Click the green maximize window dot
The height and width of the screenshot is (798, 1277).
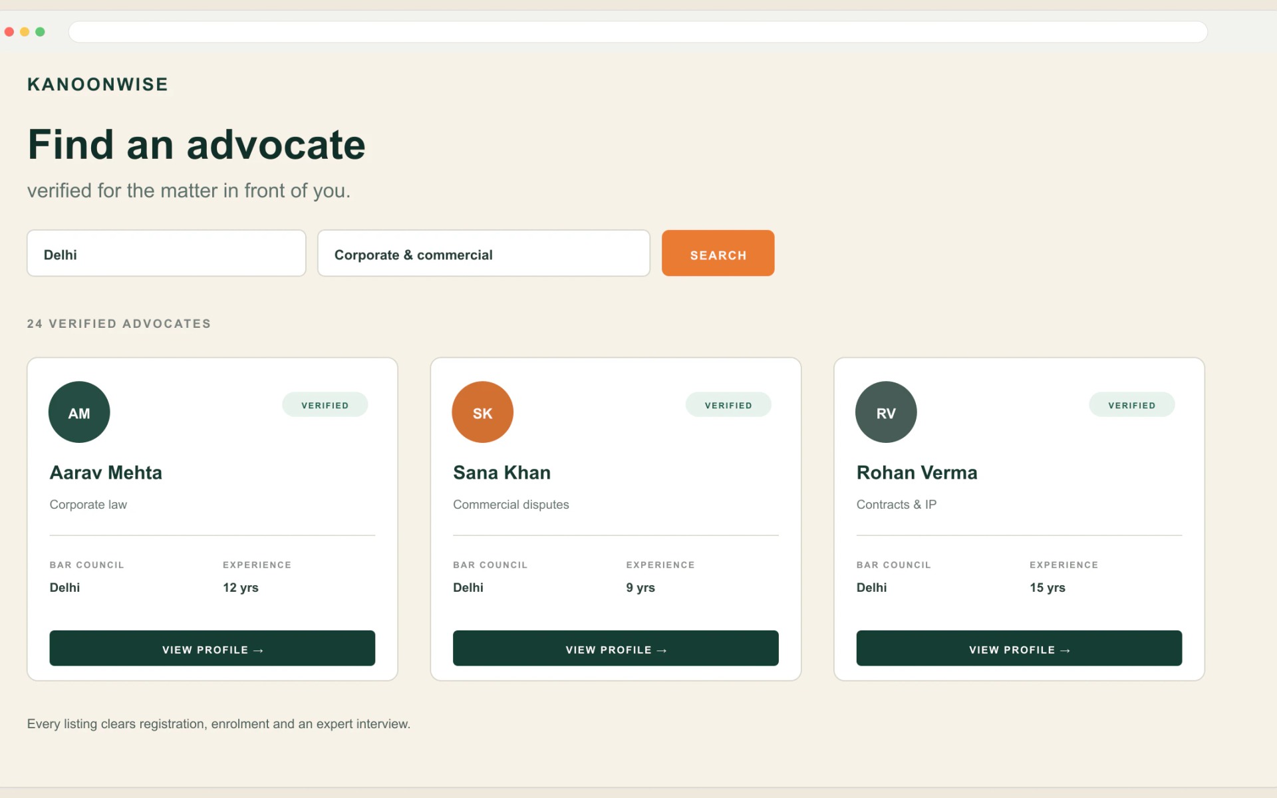tap(40, 32)
